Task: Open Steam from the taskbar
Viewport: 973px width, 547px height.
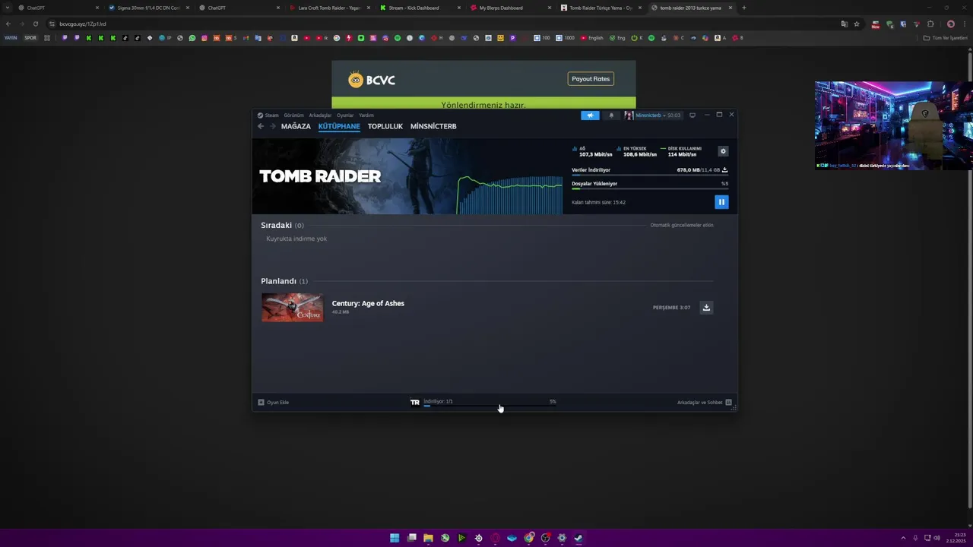Action: [578, 538]
